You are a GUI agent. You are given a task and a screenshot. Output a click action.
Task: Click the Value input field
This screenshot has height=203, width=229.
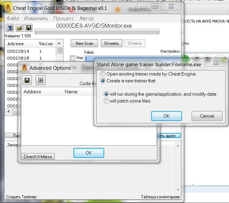tap(132, 58)
